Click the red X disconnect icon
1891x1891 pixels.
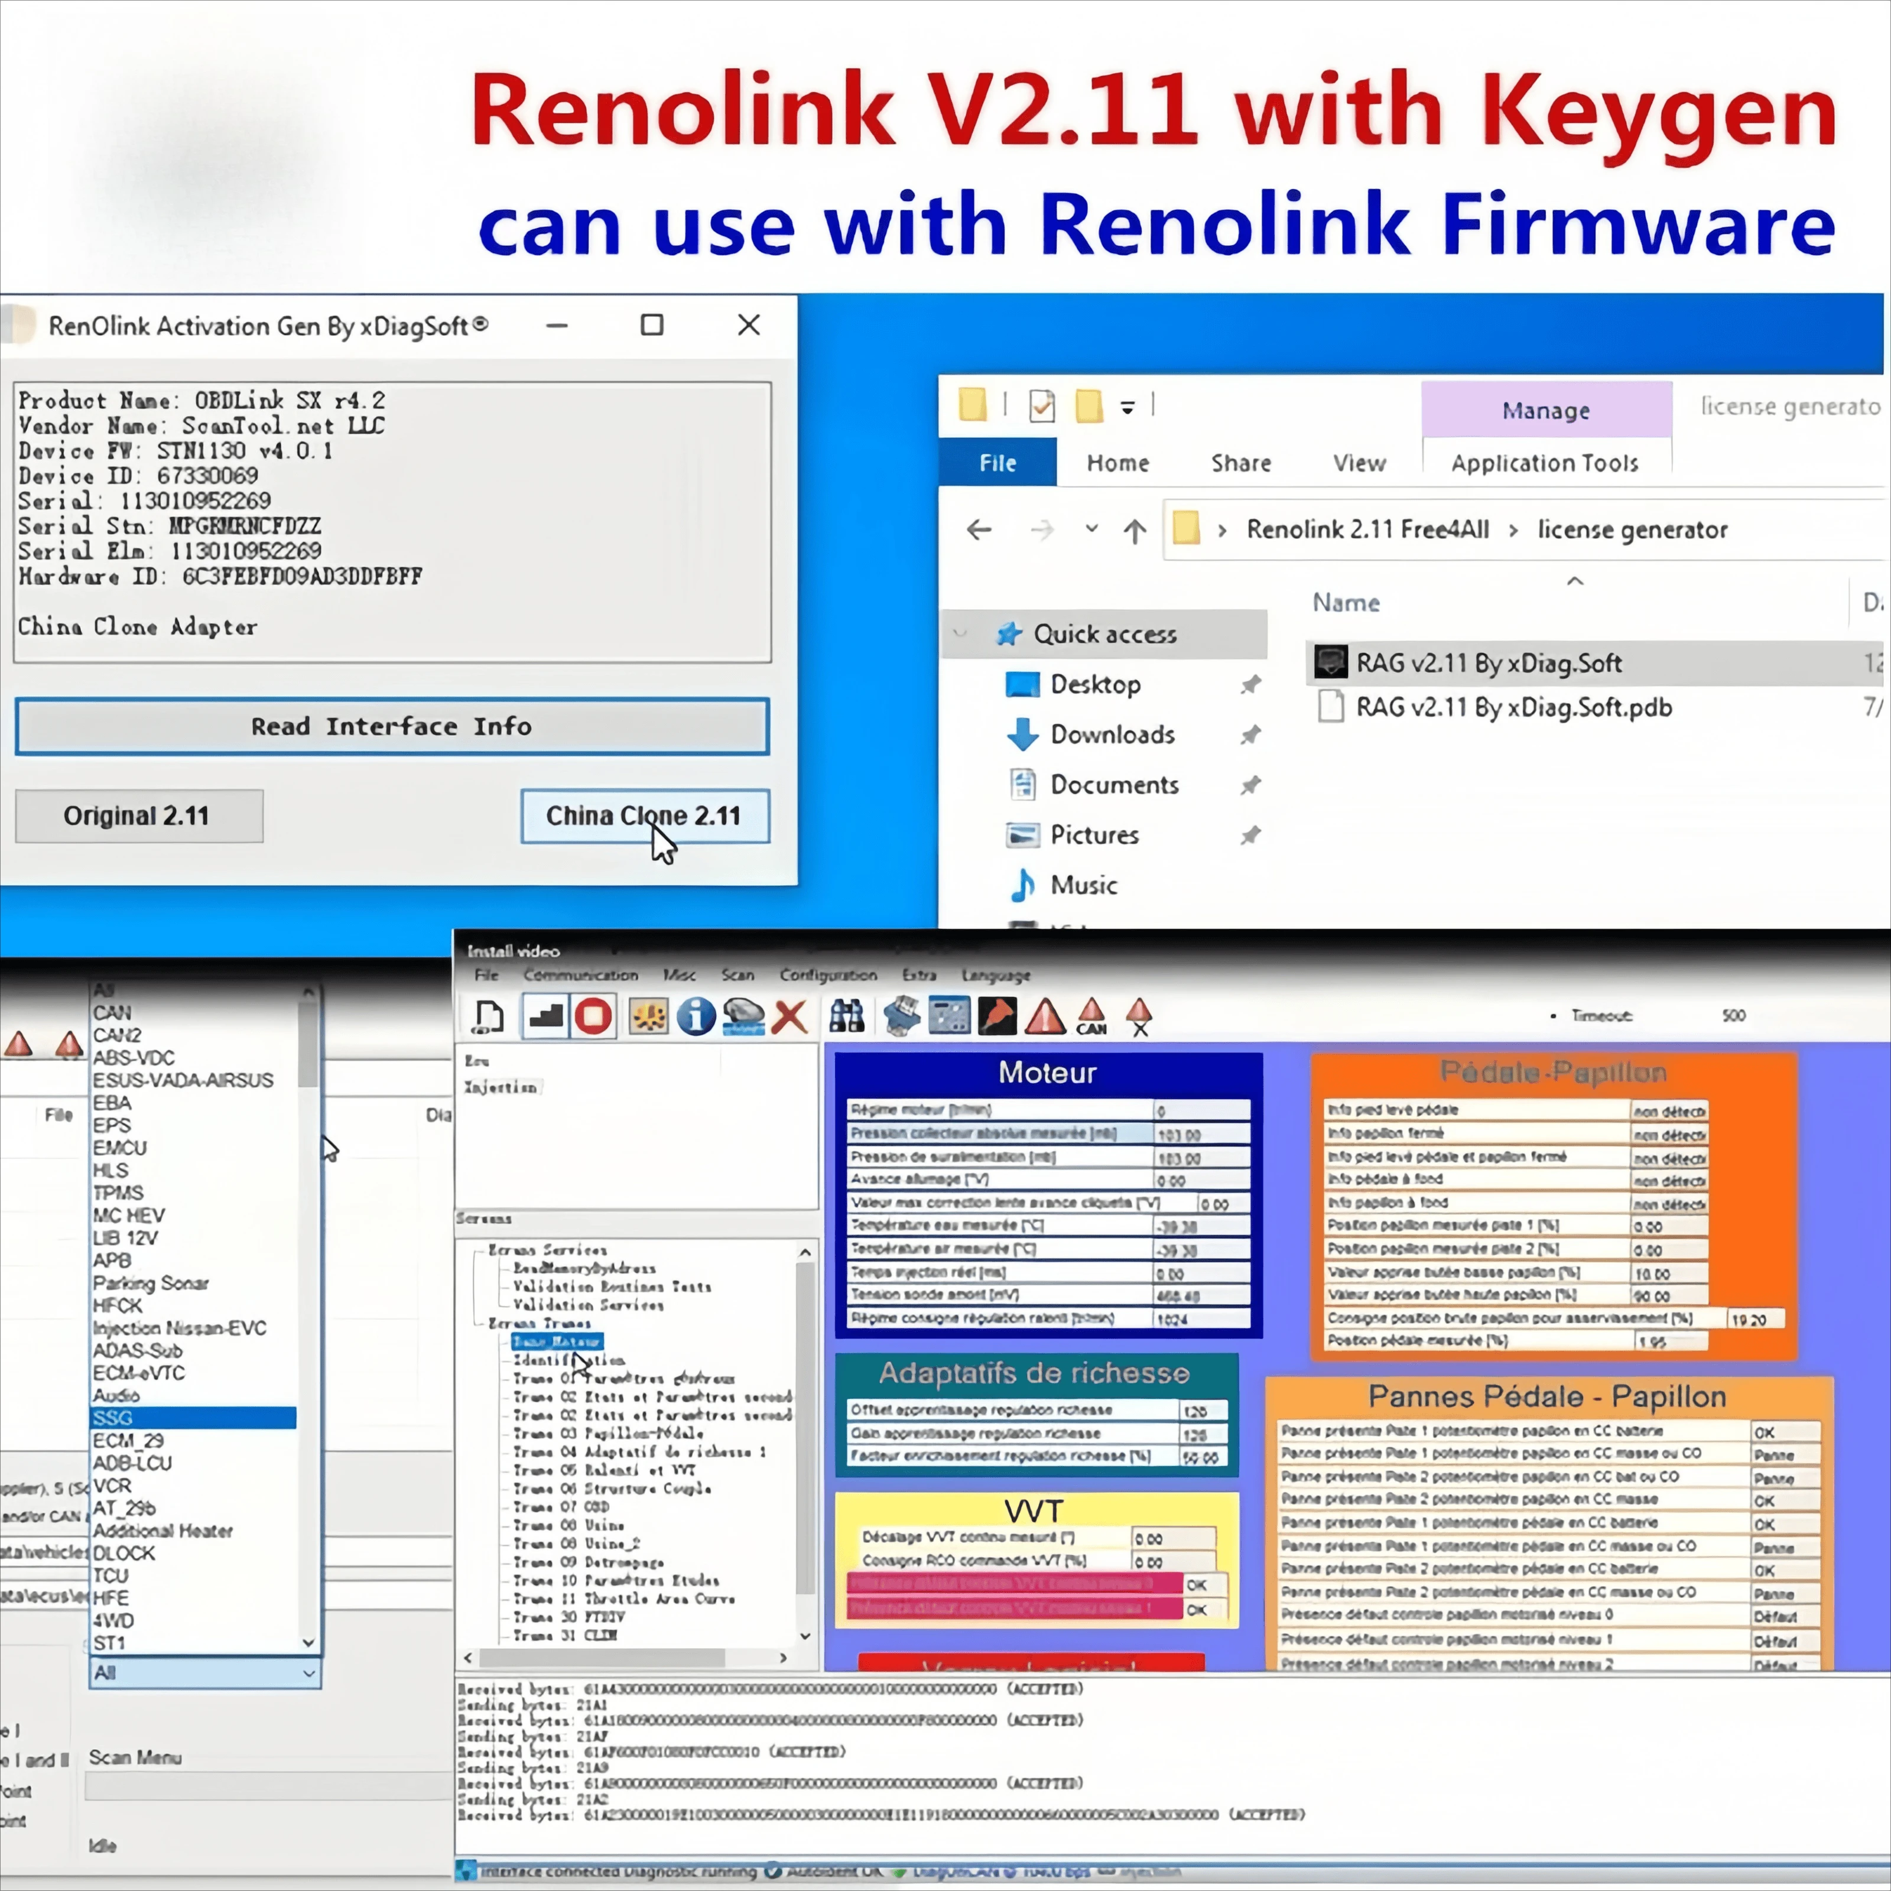(791, 1016)
